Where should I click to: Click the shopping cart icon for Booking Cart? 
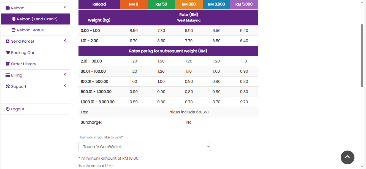(x=8, y=53)
